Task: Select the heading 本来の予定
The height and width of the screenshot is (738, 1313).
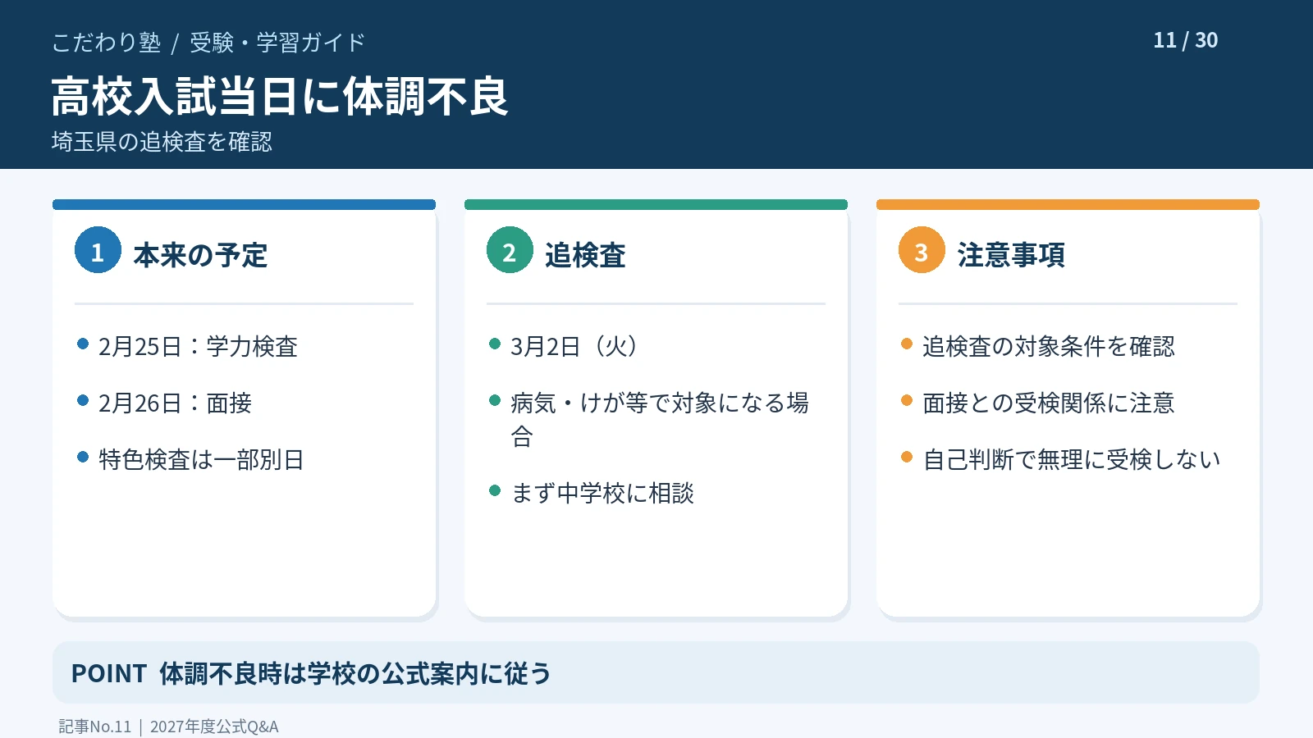Action: coord(200,255)
